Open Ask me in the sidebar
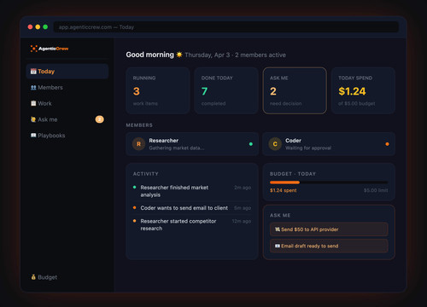 [x=67, y=119]
